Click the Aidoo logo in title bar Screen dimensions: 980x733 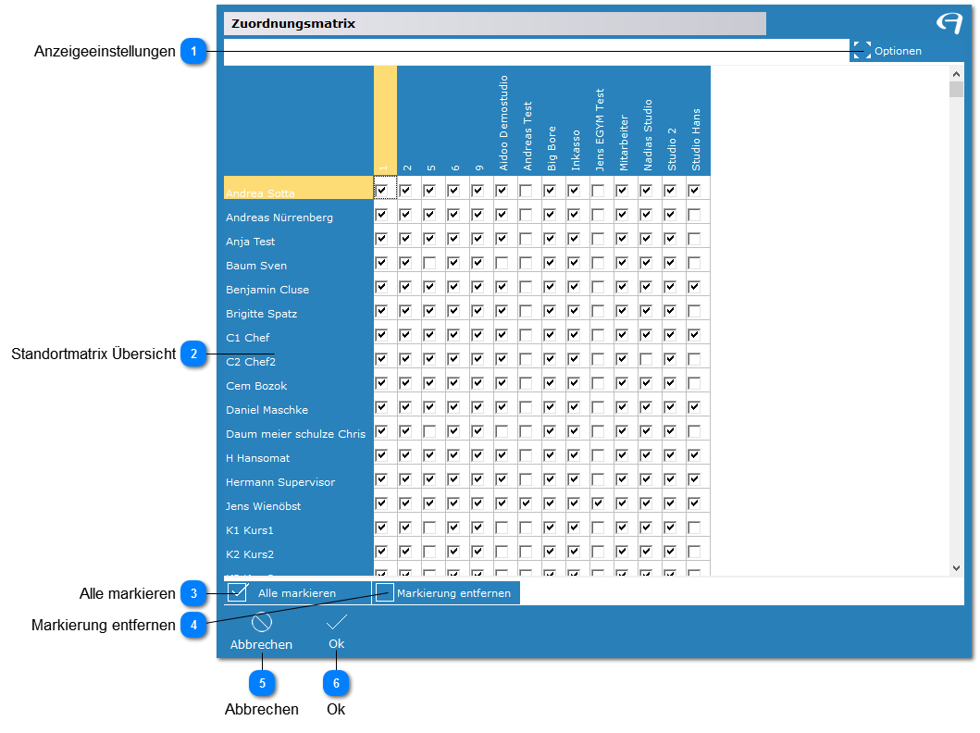[x=949, y=23]
